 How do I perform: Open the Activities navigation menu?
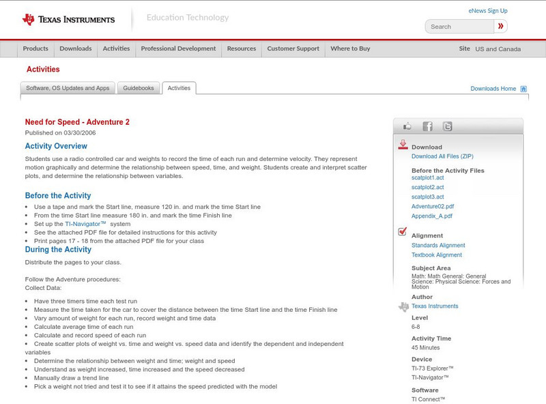116,48
